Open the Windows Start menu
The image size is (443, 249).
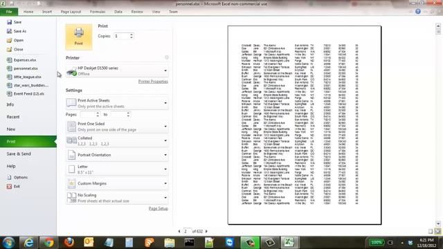[8, 243]
